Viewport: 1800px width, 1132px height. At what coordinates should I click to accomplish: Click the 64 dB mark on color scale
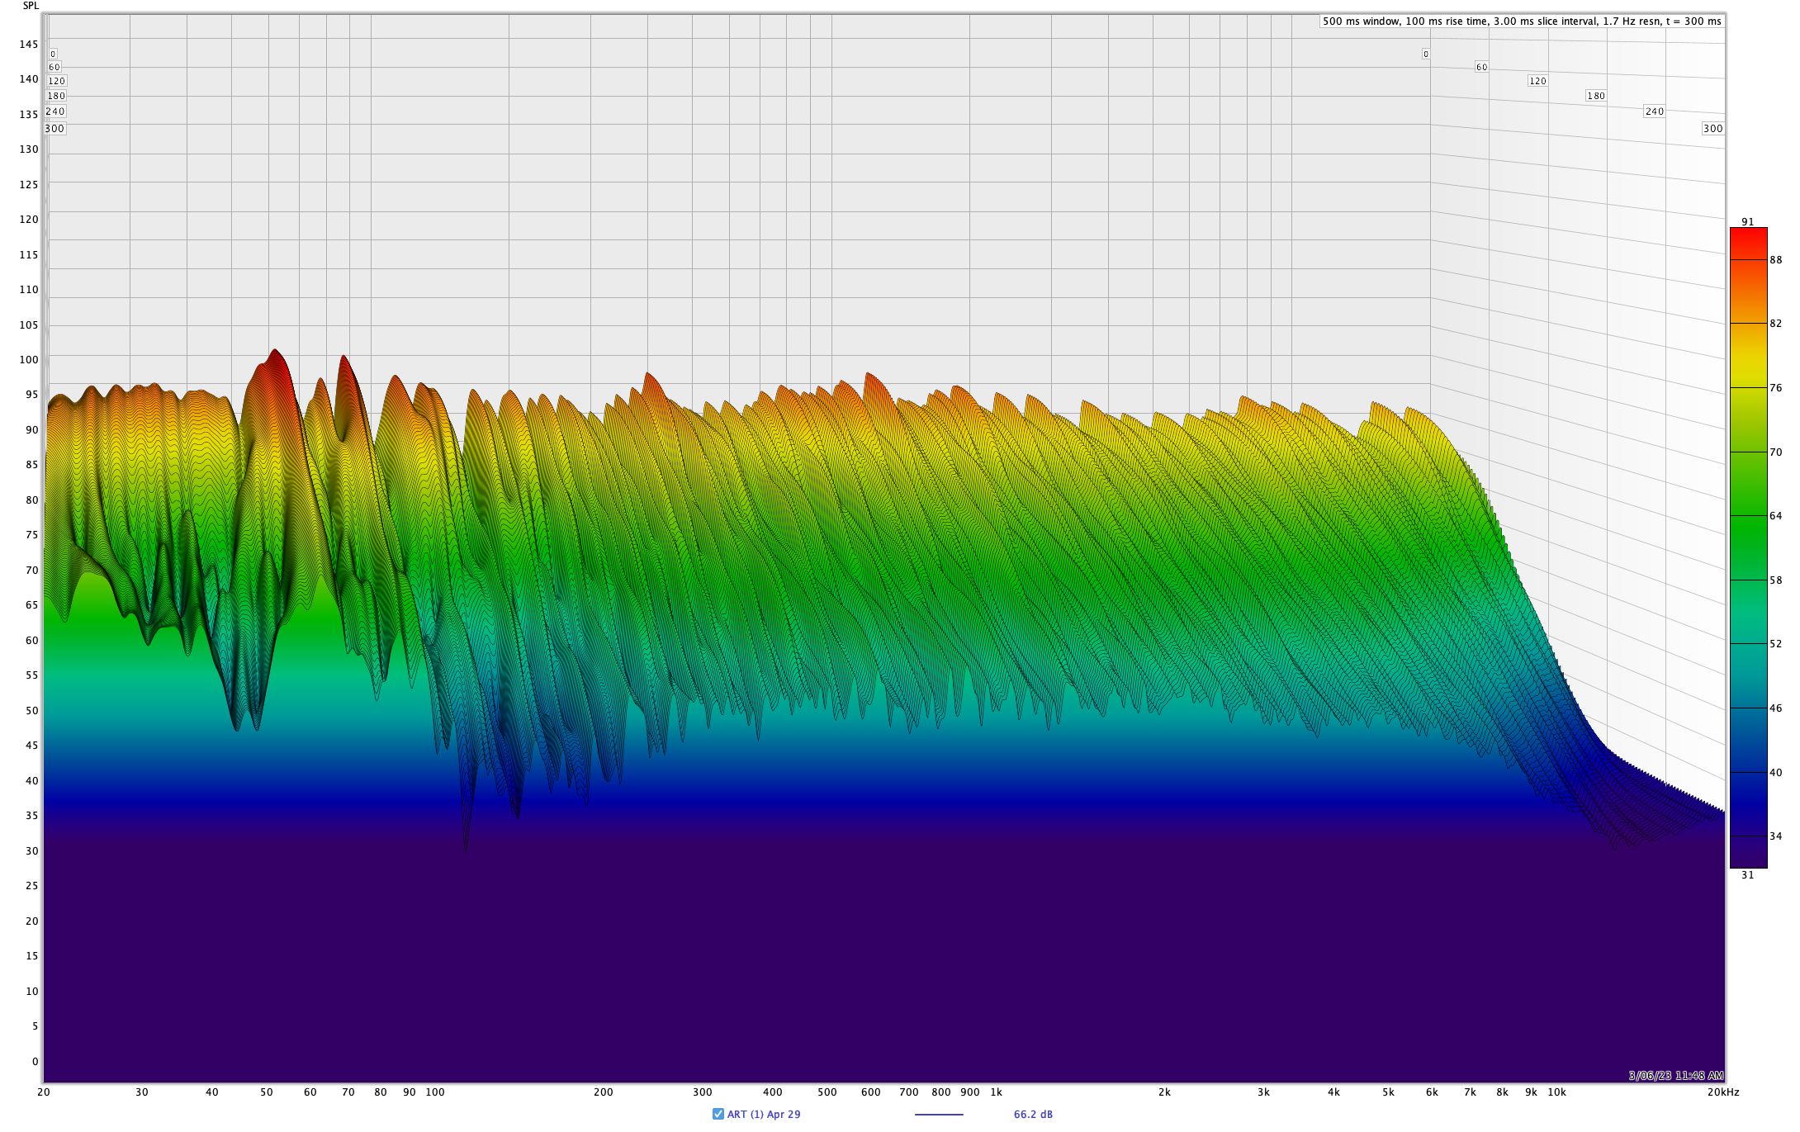[x=1775, y=515]
